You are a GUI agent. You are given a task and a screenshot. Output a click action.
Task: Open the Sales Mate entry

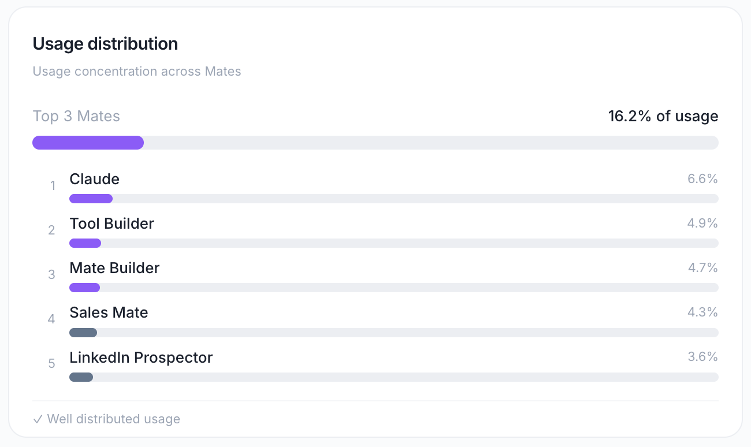coord(109,312)
